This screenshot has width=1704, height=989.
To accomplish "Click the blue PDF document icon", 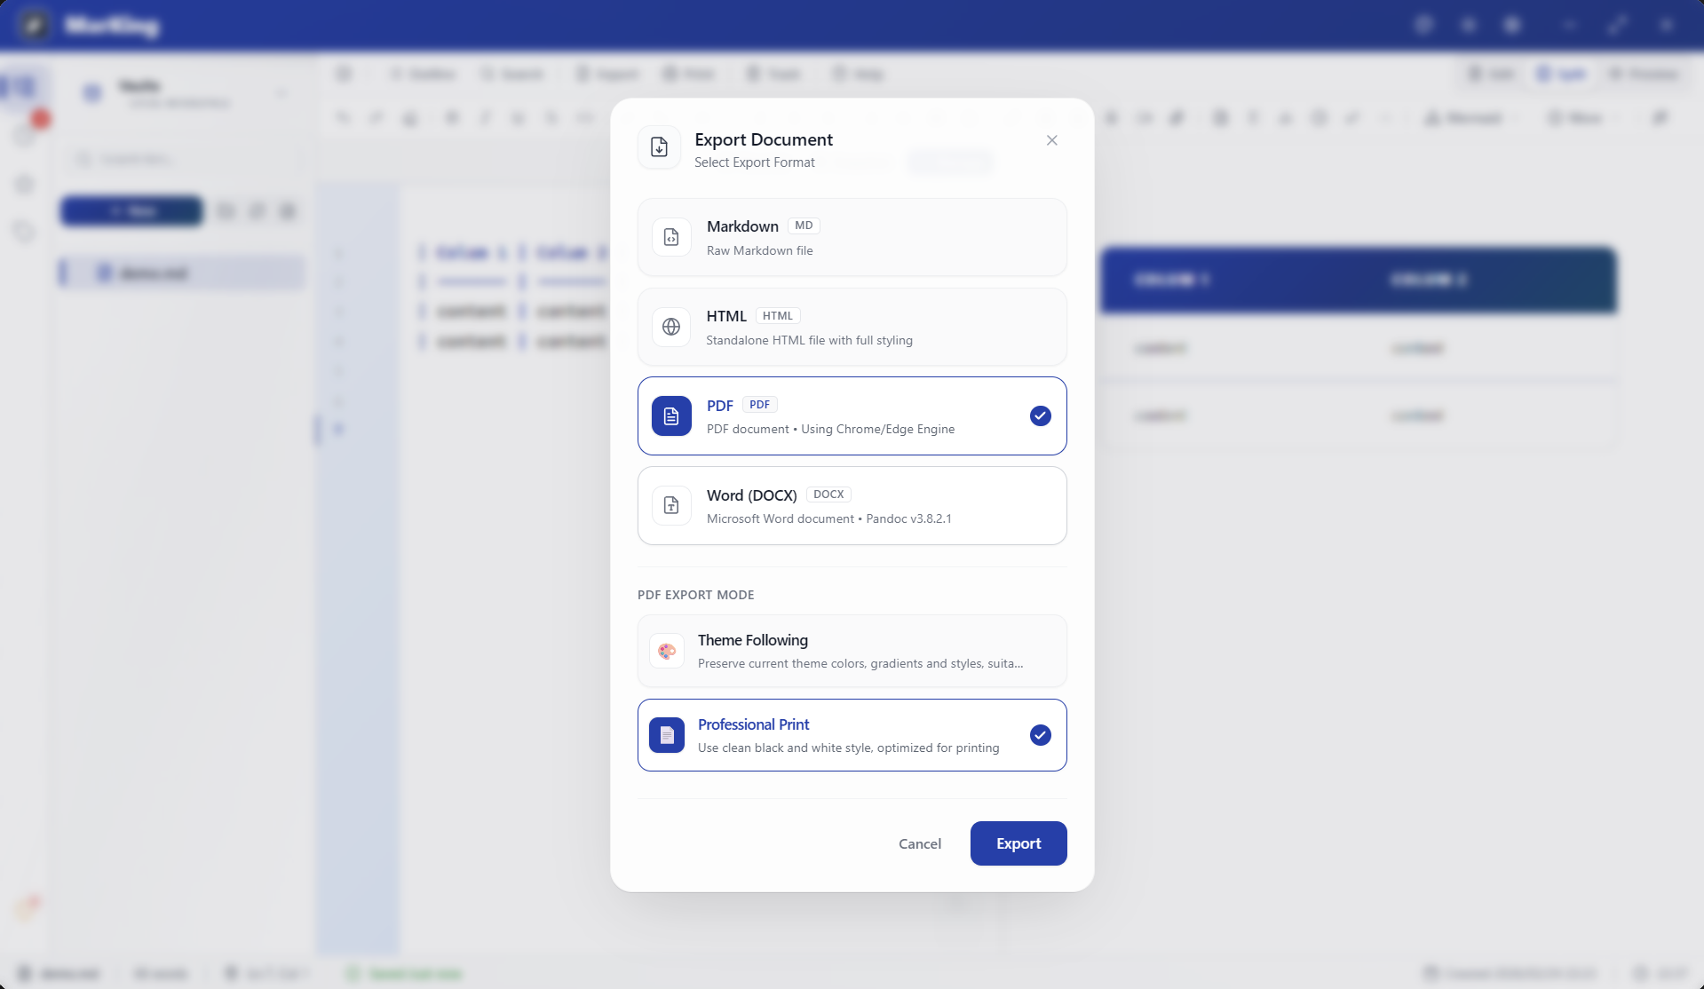I will point(671,416).
